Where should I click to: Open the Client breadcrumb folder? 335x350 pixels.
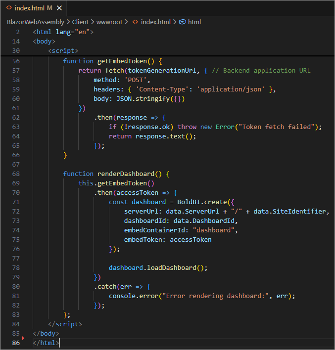[81, 22]
